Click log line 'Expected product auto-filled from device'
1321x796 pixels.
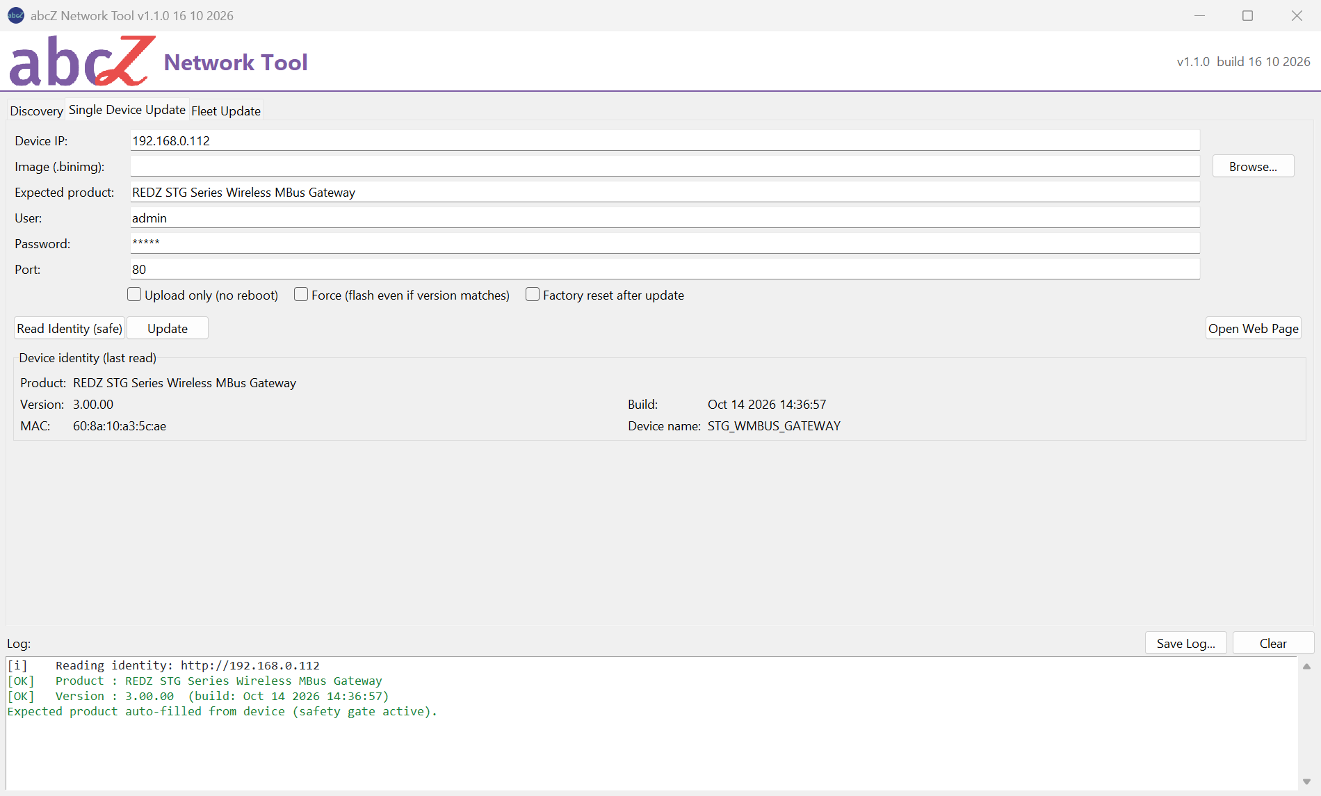222,711
